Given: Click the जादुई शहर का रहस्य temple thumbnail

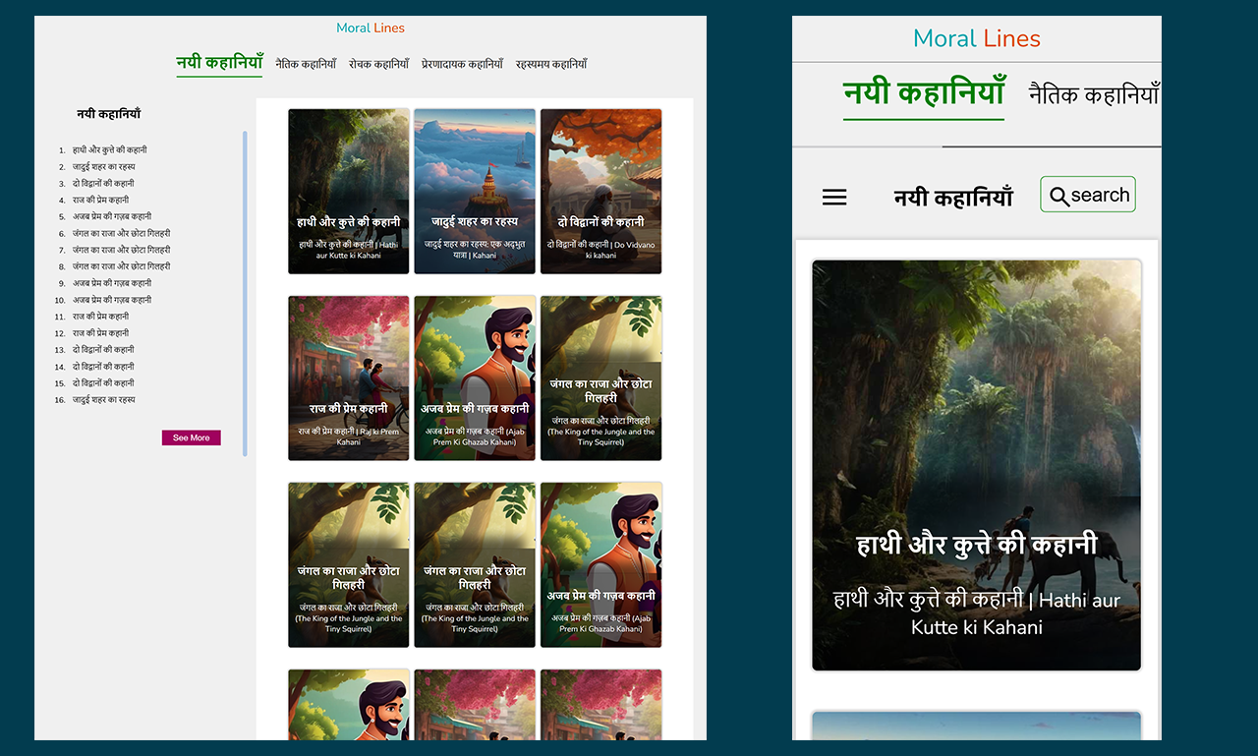Looking at the screenshot, I should (475, 191).
